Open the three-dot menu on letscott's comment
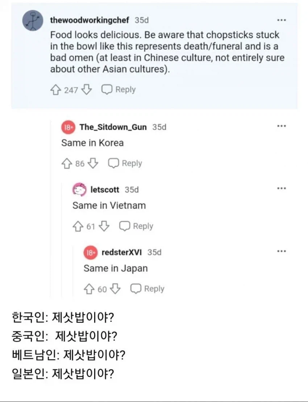308x402 pixels. tap(282, 188)
